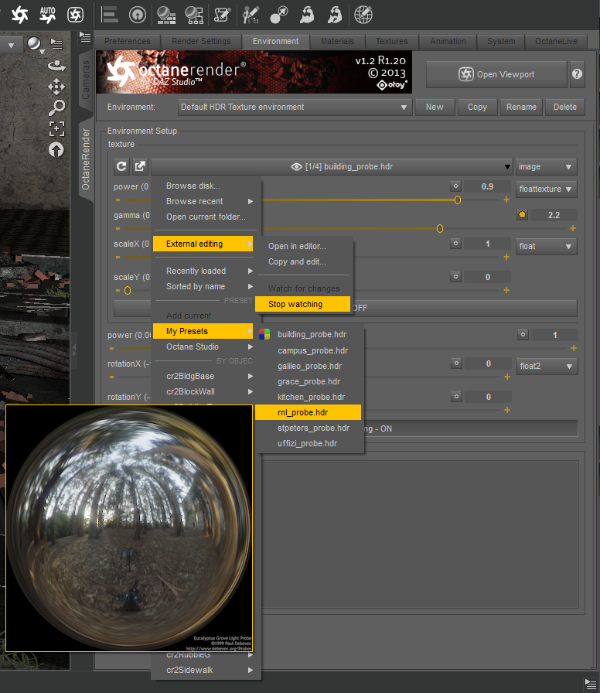Click the scaleY slider handle
Screen dimensions: 600x693
pyautogui.click(x=128, y=290)
